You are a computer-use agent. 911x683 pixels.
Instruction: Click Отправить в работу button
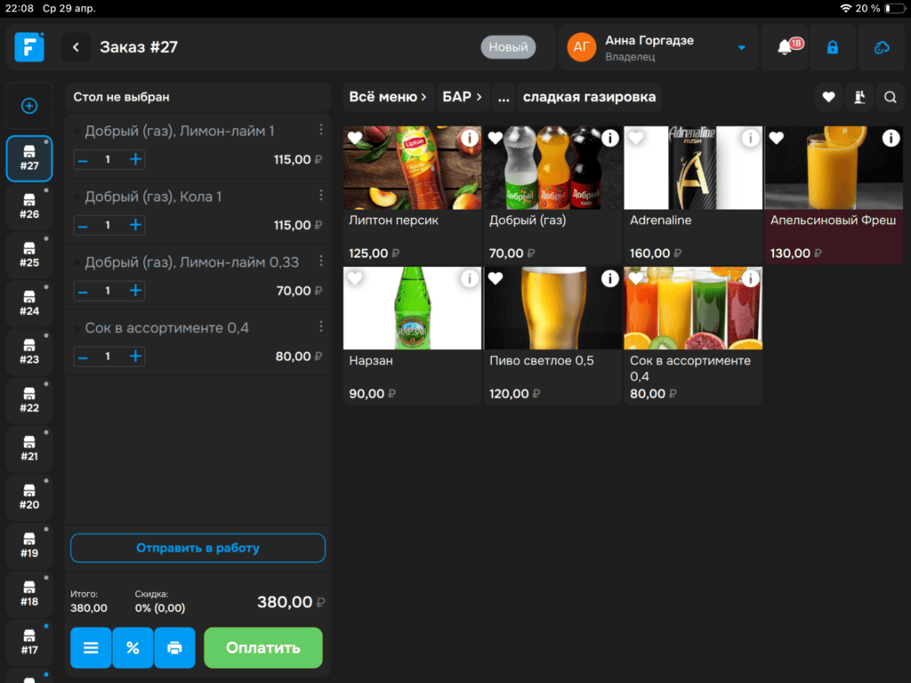(198, 548)
